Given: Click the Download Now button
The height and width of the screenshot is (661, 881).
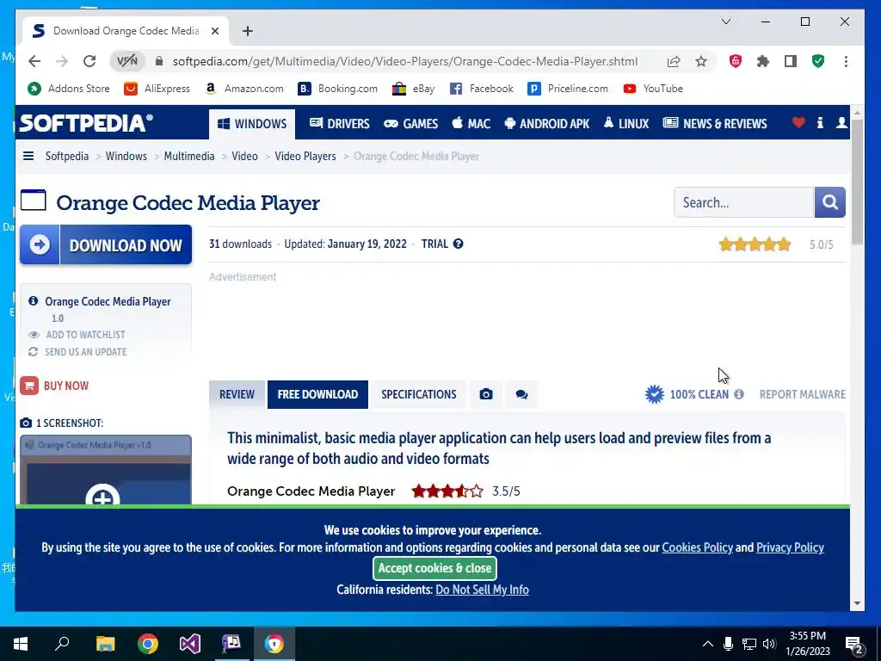Looking at the screenshot, I should (x=106, y=245).
